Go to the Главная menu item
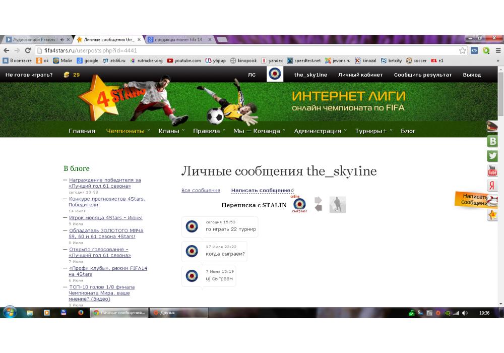The height and width of the screenshot is (353, 504). (x=82, y=131)
